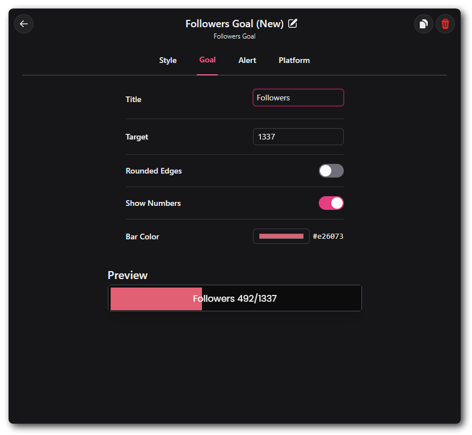Go back using the left arrow button
Viewport: 472px width, 435px height.
pos(24,24)
